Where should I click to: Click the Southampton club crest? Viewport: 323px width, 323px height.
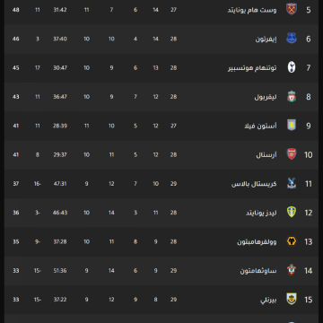pos(292,270)
